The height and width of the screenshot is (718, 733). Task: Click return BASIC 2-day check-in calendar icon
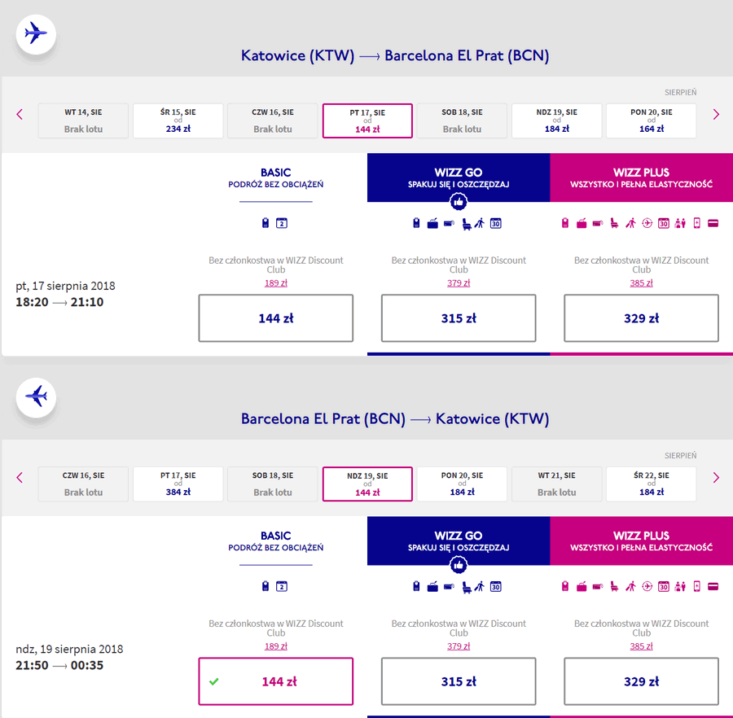(282, 586)
